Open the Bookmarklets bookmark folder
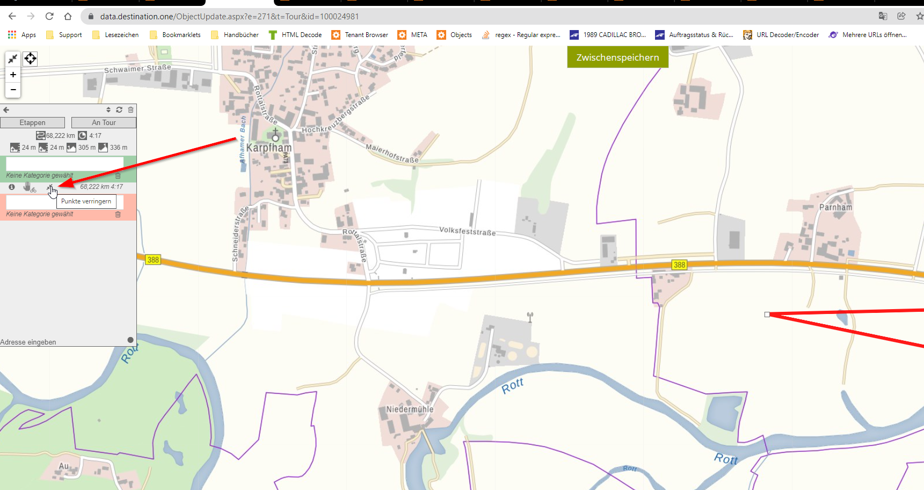Image resolution: width=924 pixels, height=490 pixels. pos(175,35)
